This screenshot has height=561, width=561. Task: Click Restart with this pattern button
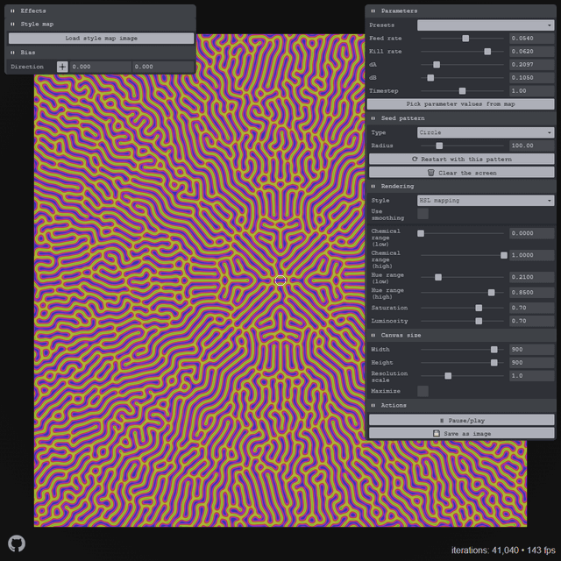pyautogui.click(x=461, y=160)
